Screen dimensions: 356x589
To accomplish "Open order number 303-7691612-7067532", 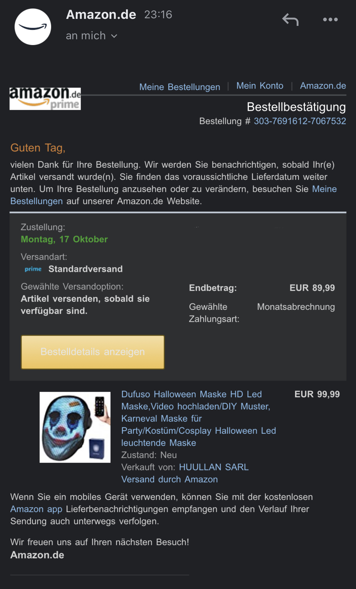I will click(x=300, y=121).
